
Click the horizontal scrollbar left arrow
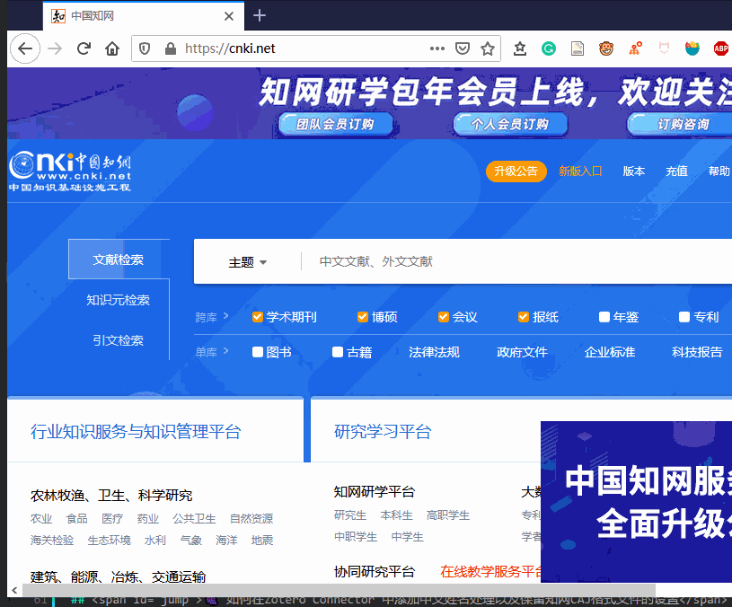click(x=14, y=590)
